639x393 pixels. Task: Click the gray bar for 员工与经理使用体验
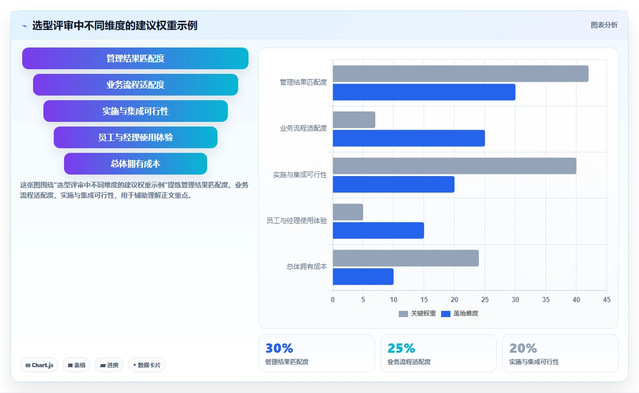click(x=348, y=212)
